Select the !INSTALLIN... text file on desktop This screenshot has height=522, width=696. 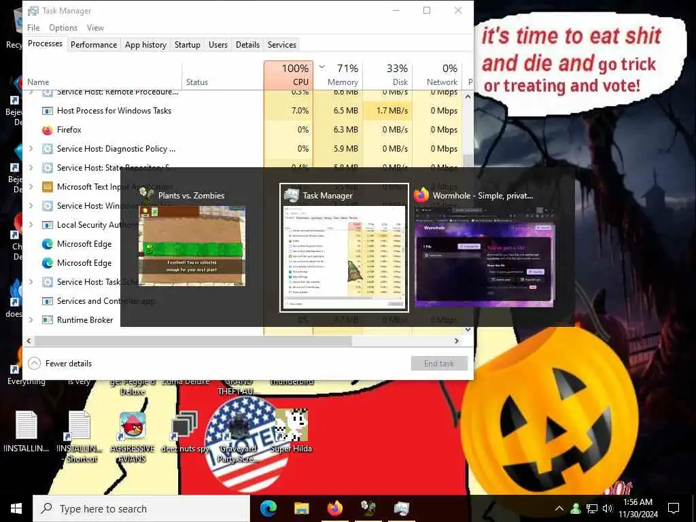[x=27, y=432]
